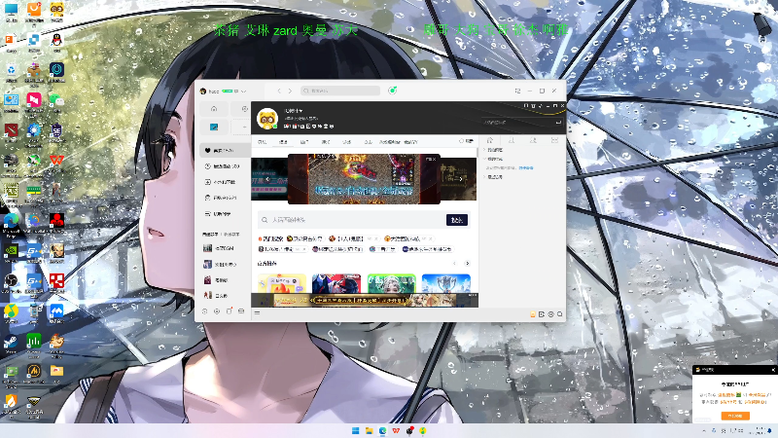Click the first hot search tag after the flame label
This screenshot has width=778, height=438.
click(x=304, y=238)
